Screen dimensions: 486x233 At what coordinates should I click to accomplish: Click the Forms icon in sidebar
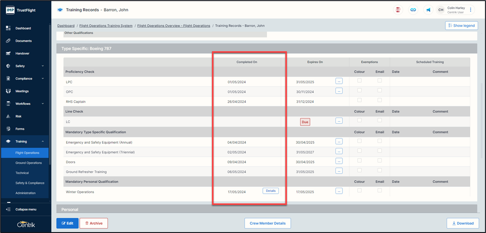coord(8,129)
